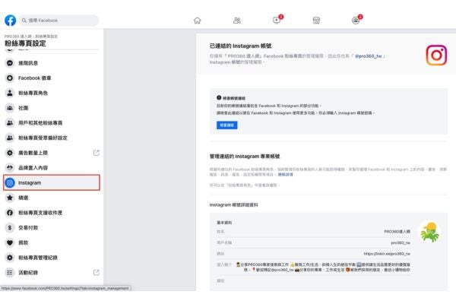The image size is (456, 304).
Task: Click the blue 檢查連結 button
Action: tap(226, 125)
